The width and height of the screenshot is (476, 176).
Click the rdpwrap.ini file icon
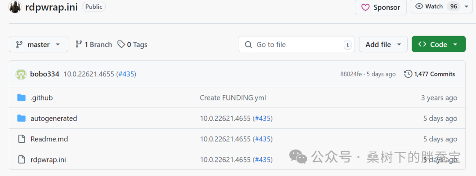point(21,159)
